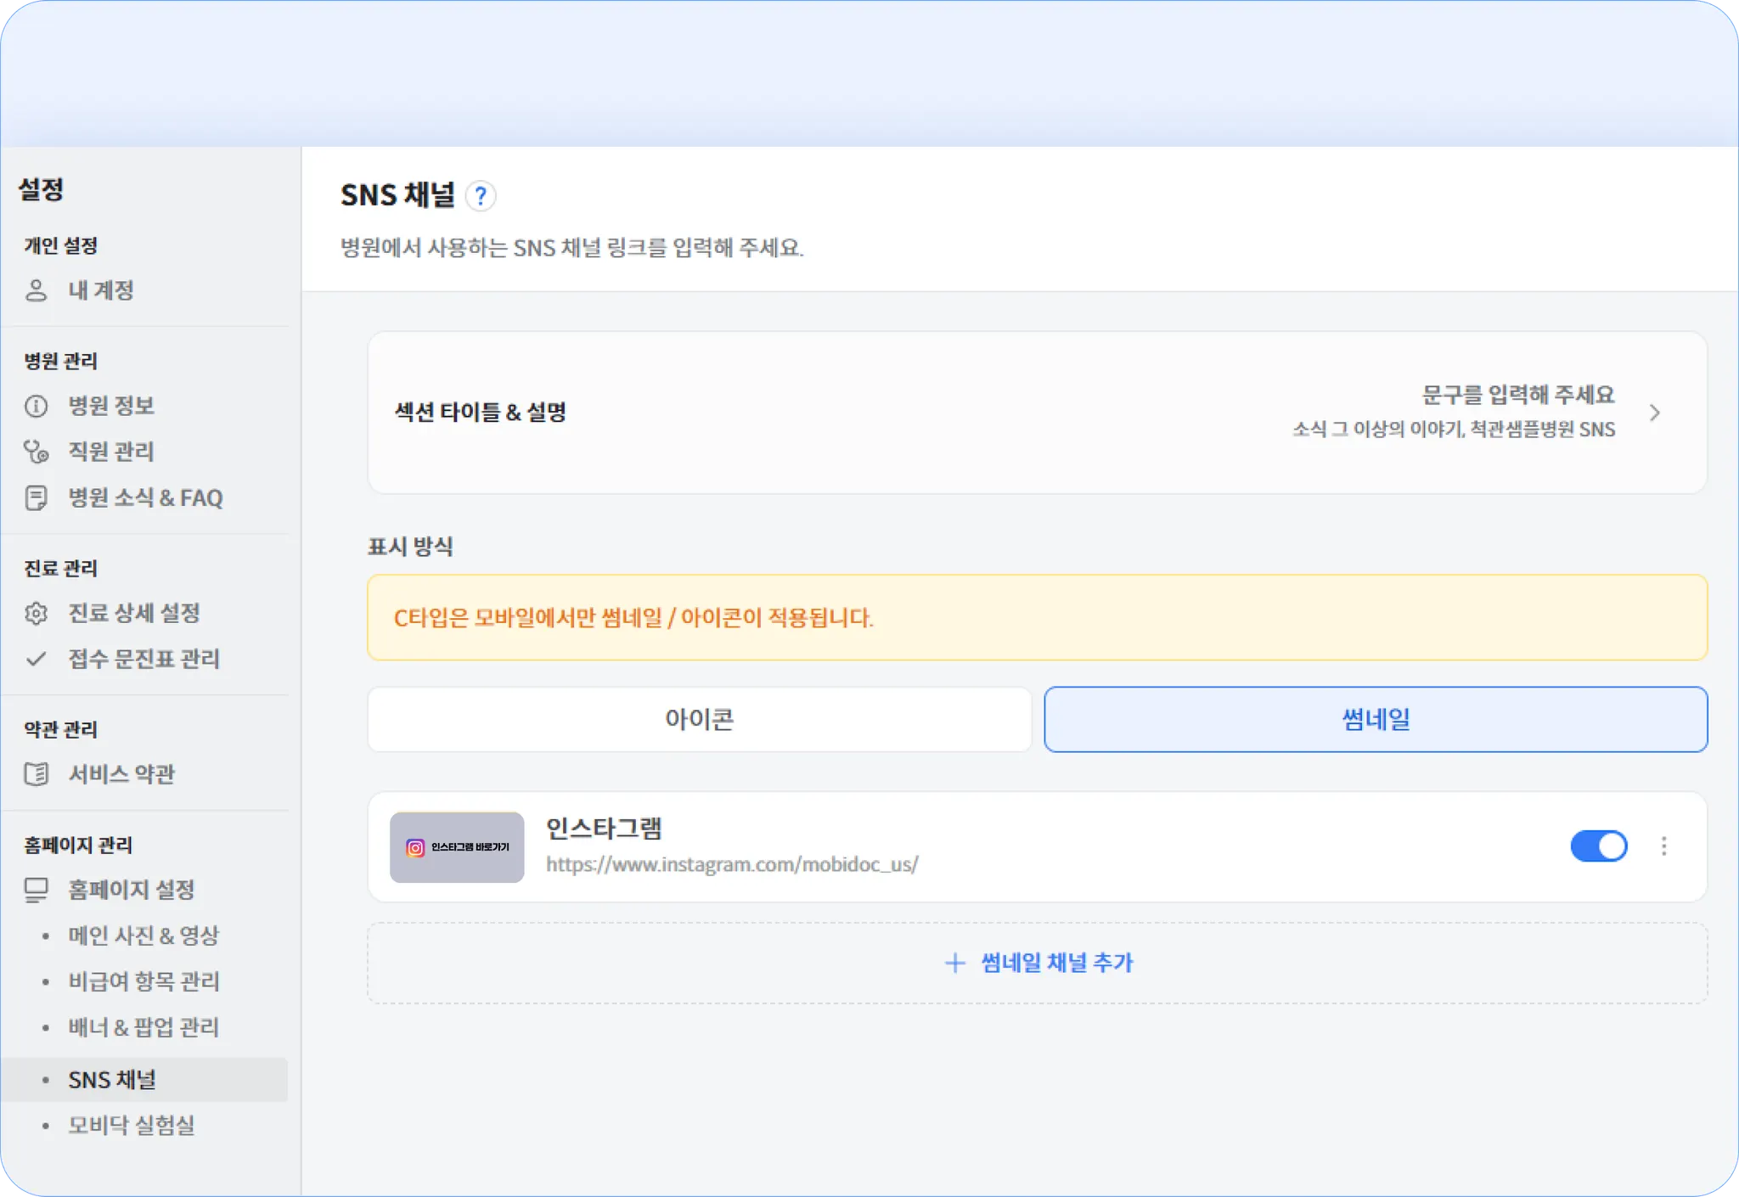Viewport: 1739px width, 1197px height.
Task: Select the 아이콘 display mode
Action: 699,719
